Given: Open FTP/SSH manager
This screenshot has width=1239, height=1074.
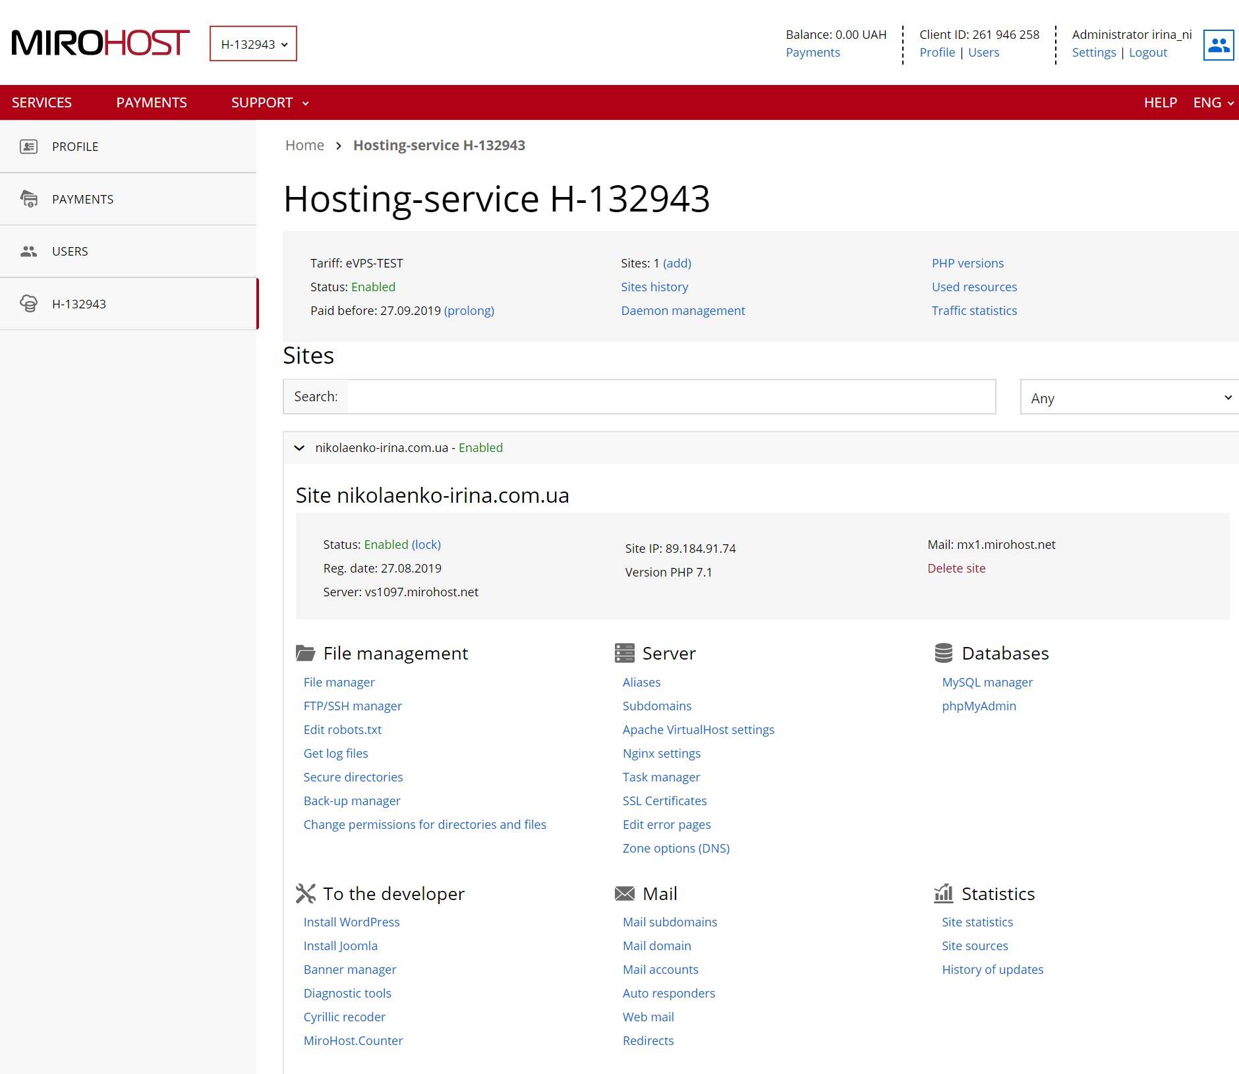Looking at the screenshot, I should click(x=353, y=706).
